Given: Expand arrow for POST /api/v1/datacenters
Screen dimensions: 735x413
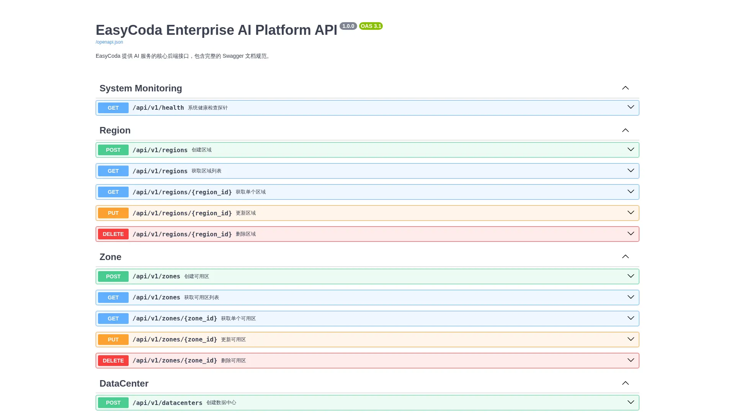Looking at the screenshot, I should pyautogui.click(x=630, y=402).
